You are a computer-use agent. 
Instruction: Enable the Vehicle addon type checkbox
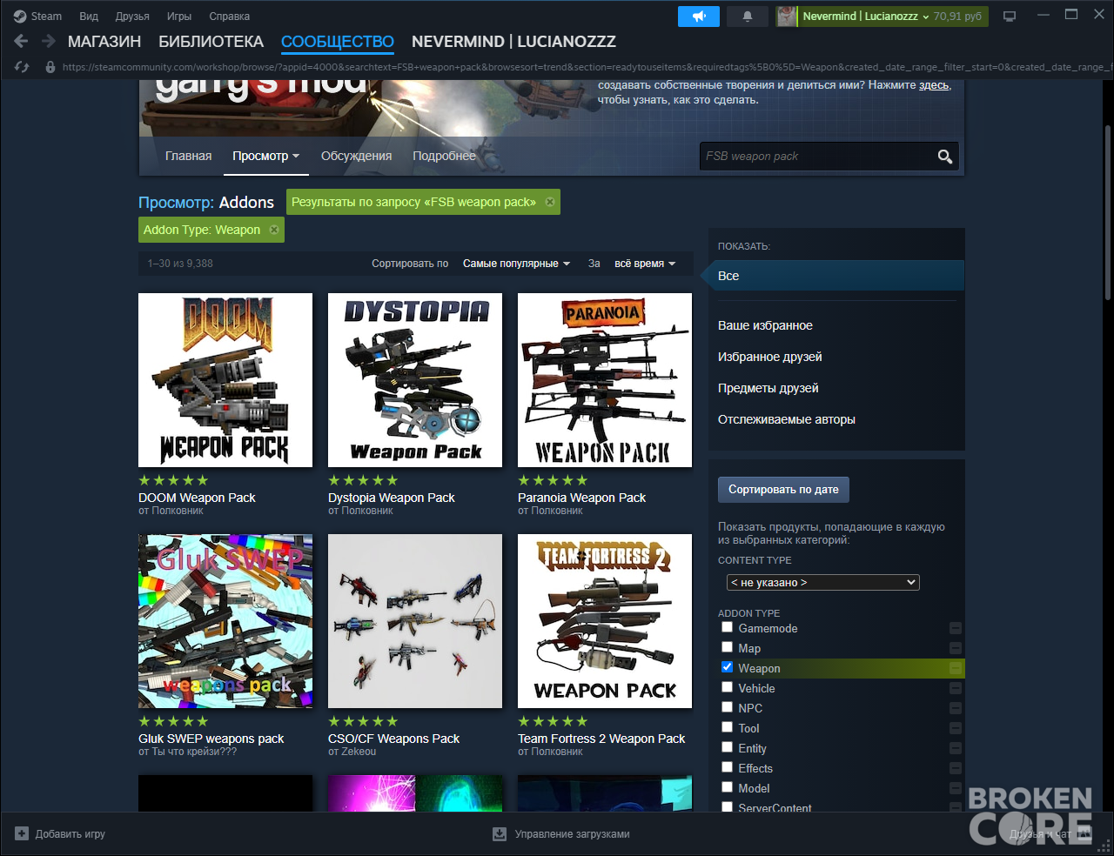point(727,687)
